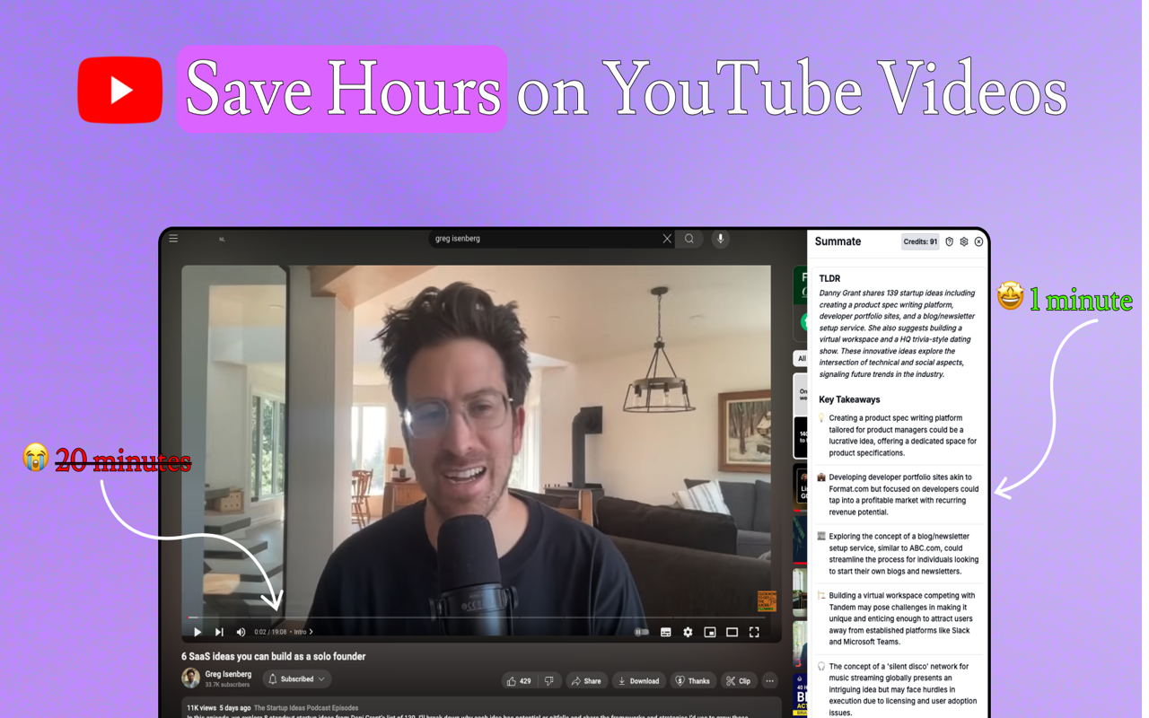Open more actions ellipsis menu
Screen dimensions: 1149x718
pyautogui.click(x=769, y=681)
